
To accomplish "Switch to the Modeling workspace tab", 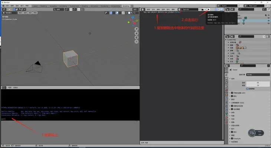I will point(43,6).
